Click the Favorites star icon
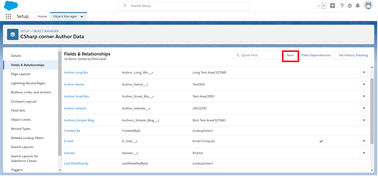378x178 pixels. [319, 6]
